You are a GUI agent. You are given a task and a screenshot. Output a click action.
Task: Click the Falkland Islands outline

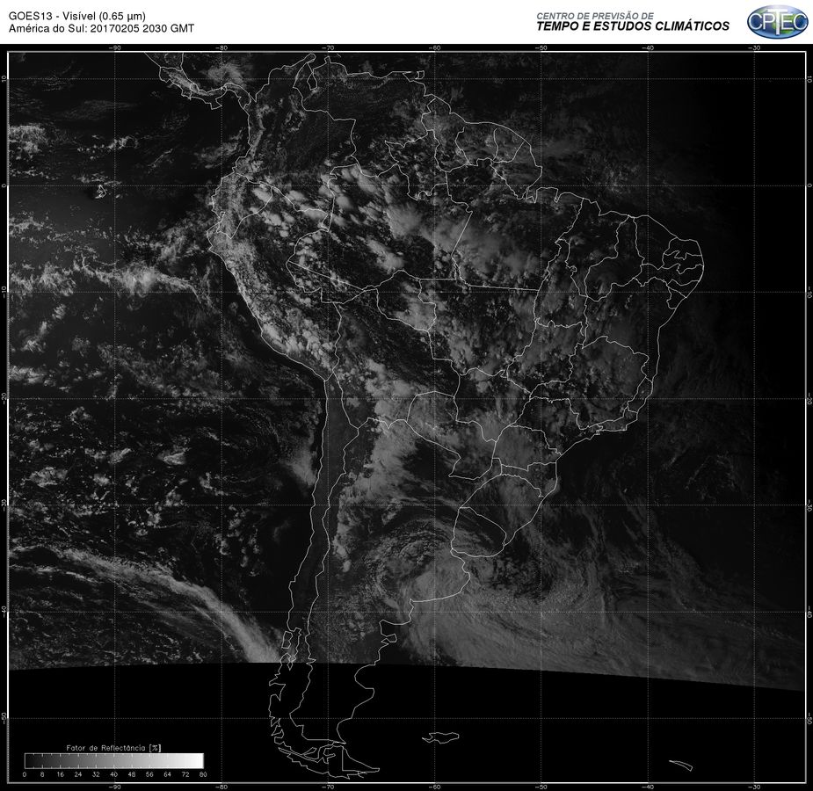click(440, 737)
